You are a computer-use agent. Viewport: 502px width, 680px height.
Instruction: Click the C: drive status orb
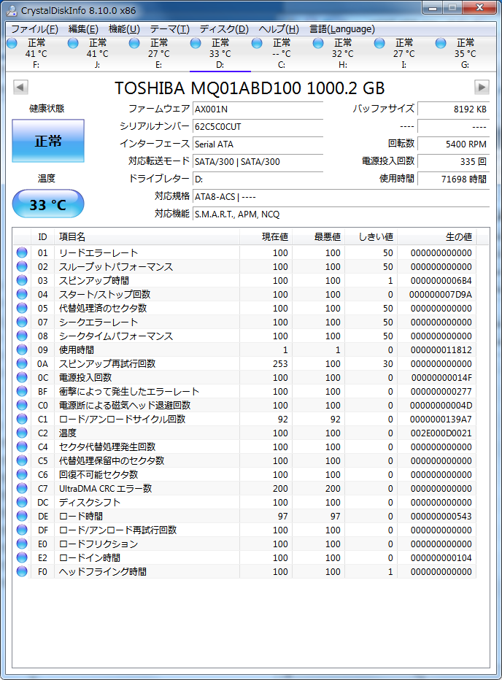point(257,43)
